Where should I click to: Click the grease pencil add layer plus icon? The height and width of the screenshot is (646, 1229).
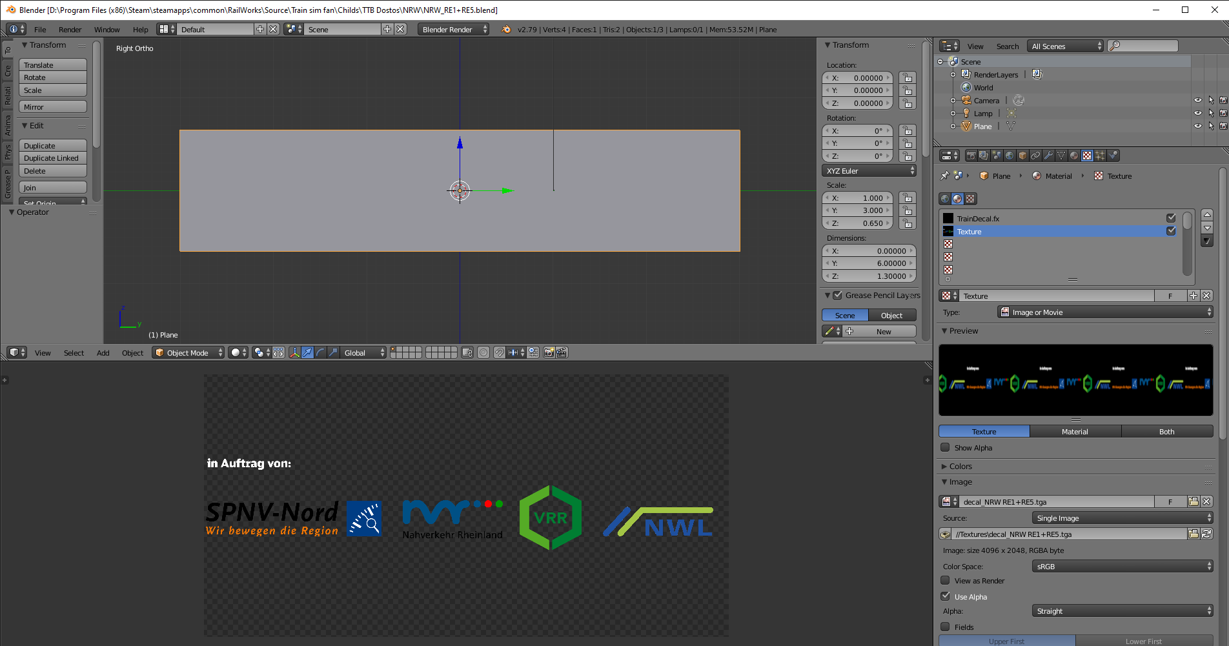pos(849,331)
